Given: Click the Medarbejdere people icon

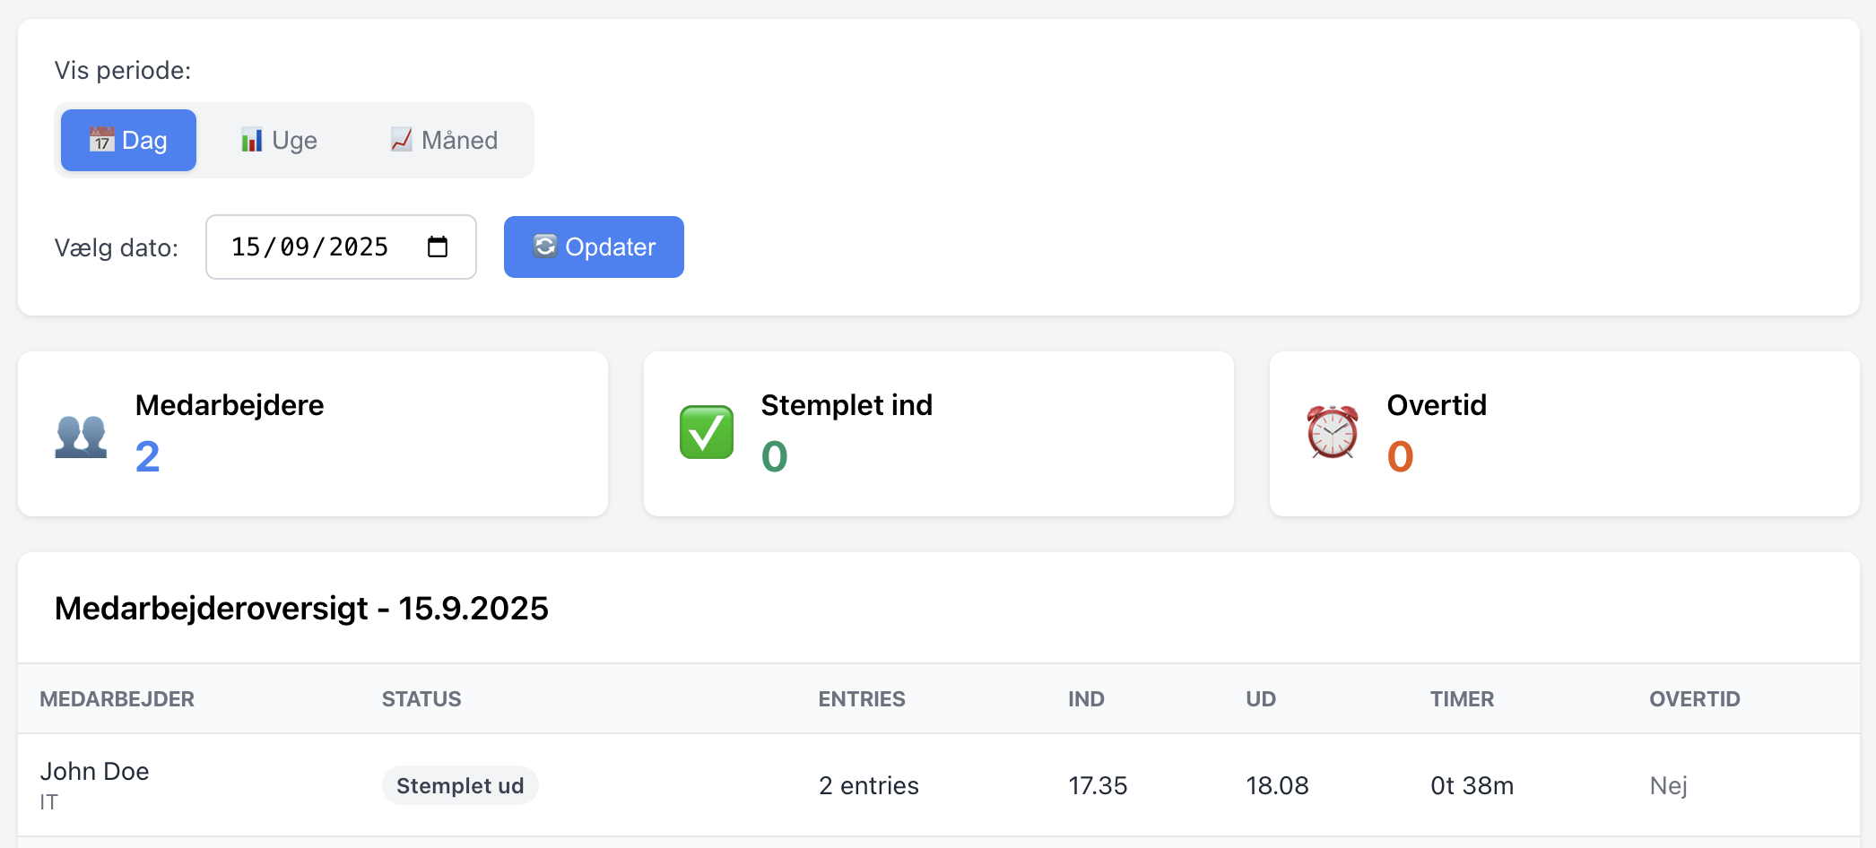Looking at the screenshot, I should pyautogui.click(x=81, y=434).
